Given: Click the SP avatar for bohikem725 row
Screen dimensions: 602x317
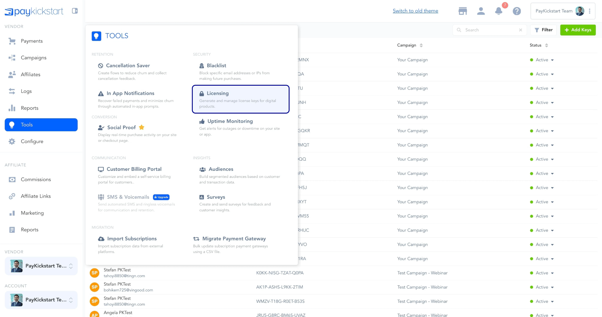Looking at the screenshot, I should coord(94,287).
